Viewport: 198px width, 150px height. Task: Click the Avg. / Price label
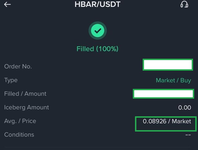tap(20, 121)
